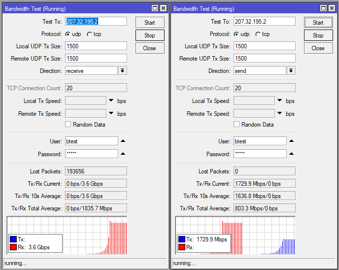339x270 pixels.
Task: Click Tx/Rx 10s Average value 1636.8 Mbps/0 bps
Action: click(x=265, y=196)
